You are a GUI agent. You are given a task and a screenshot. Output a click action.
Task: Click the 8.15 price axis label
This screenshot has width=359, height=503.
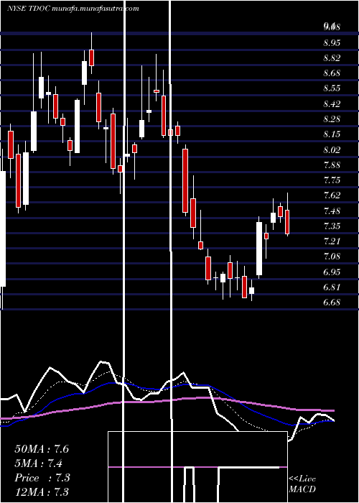click(x=332, y=134)
